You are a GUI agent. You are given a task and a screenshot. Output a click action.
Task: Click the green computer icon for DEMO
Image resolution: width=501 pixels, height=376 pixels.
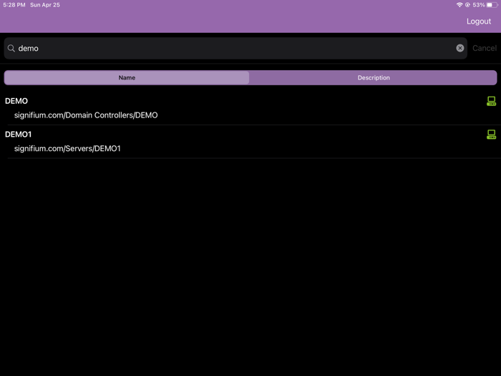pos(491,101)
